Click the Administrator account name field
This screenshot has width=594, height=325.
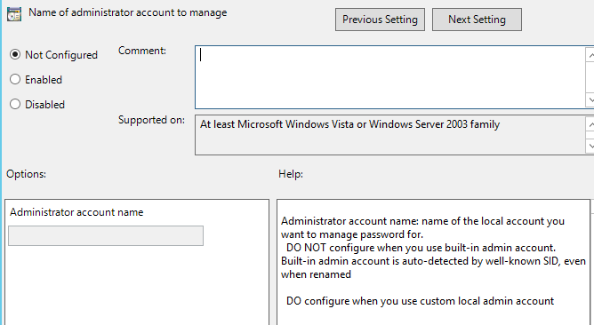pyautogui.click(x=106, y=235)
